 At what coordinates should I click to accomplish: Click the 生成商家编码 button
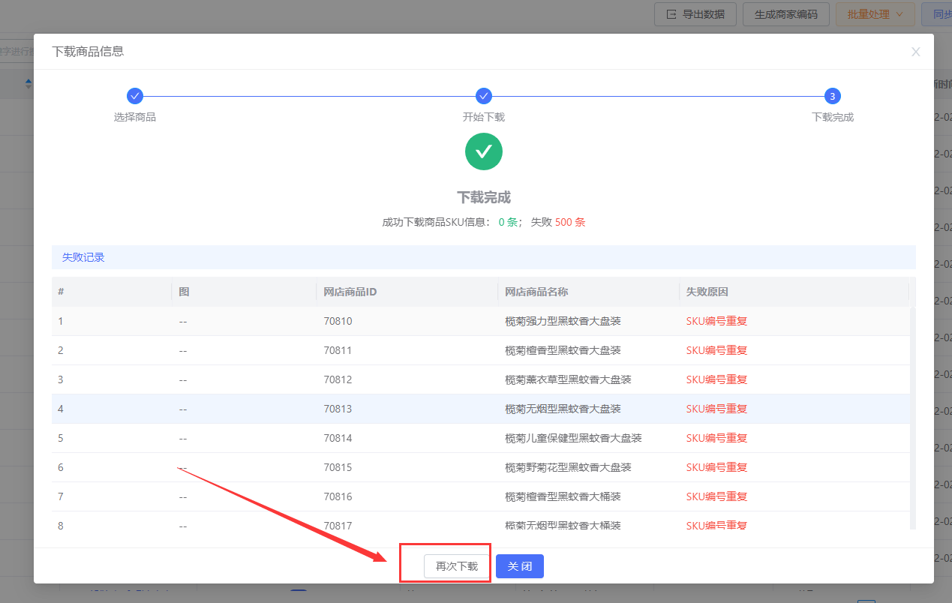786,13
